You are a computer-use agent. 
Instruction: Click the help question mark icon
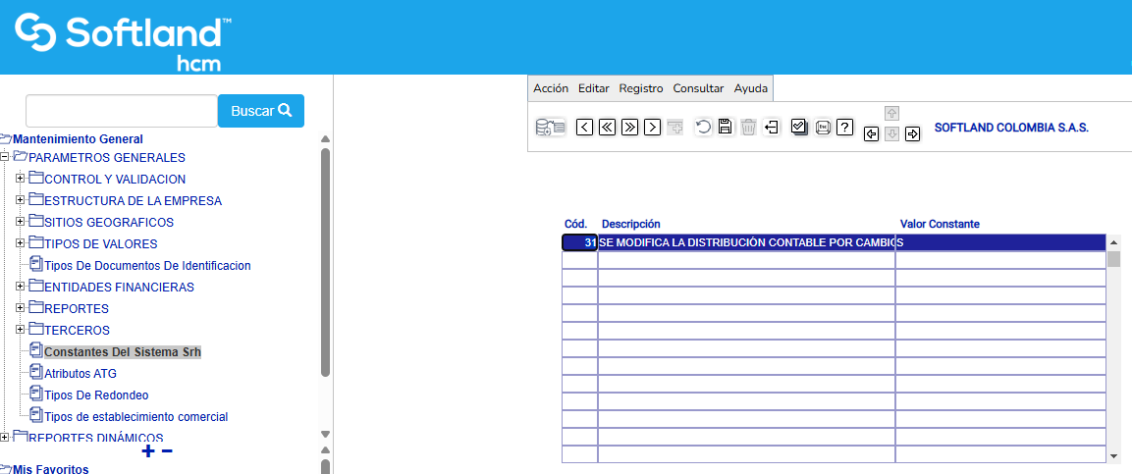click(x=844, y=127)
